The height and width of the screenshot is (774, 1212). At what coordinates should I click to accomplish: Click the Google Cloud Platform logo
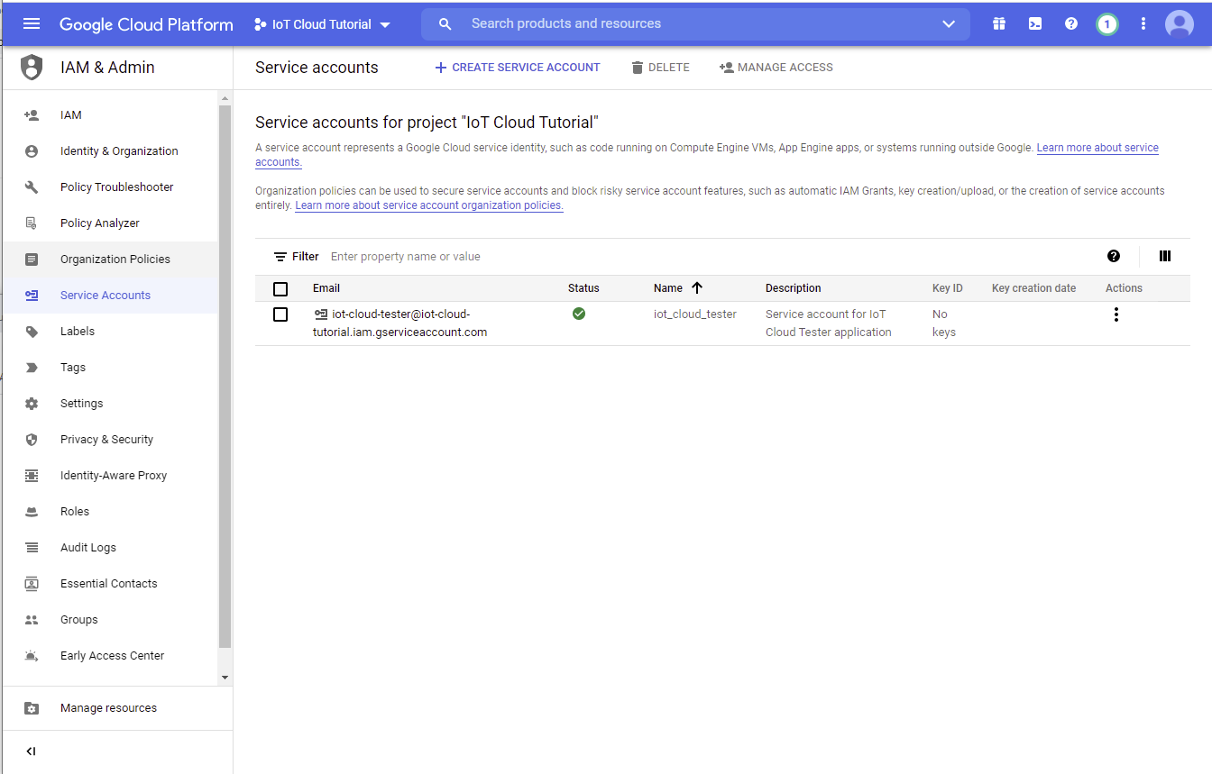(x=146, y=24)
